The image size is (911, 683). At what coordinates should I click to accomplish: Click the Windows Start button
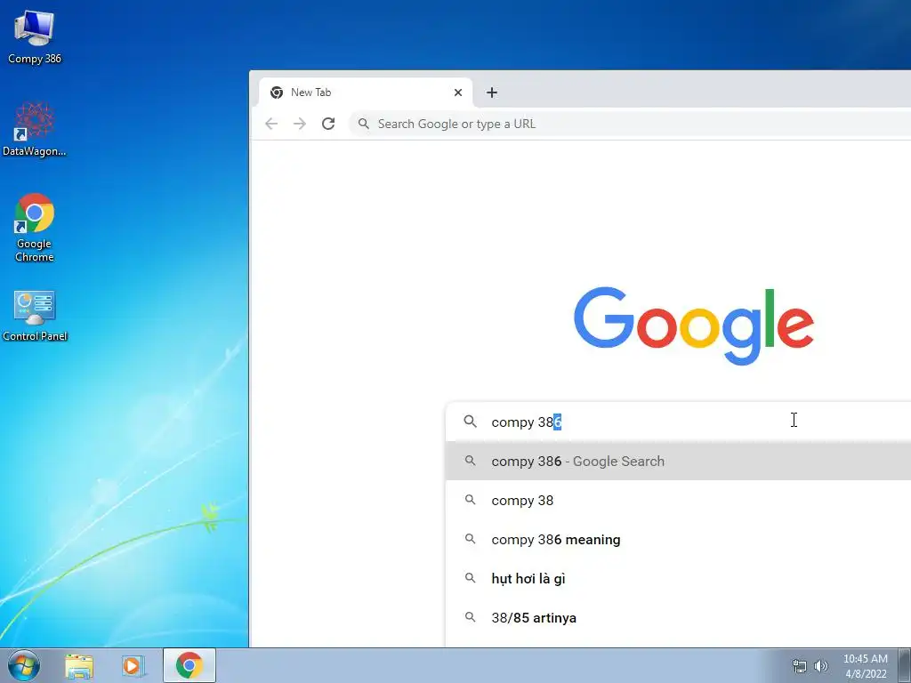click(x=24, y=665)
